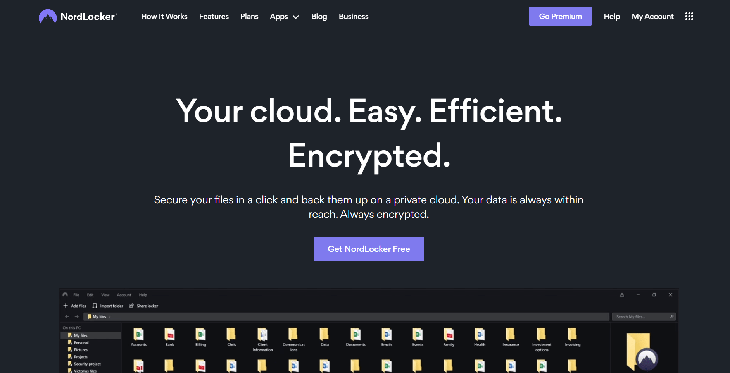Select the Events spreadsheet icon in preview
Screen dimensions: 730x373
418,334
